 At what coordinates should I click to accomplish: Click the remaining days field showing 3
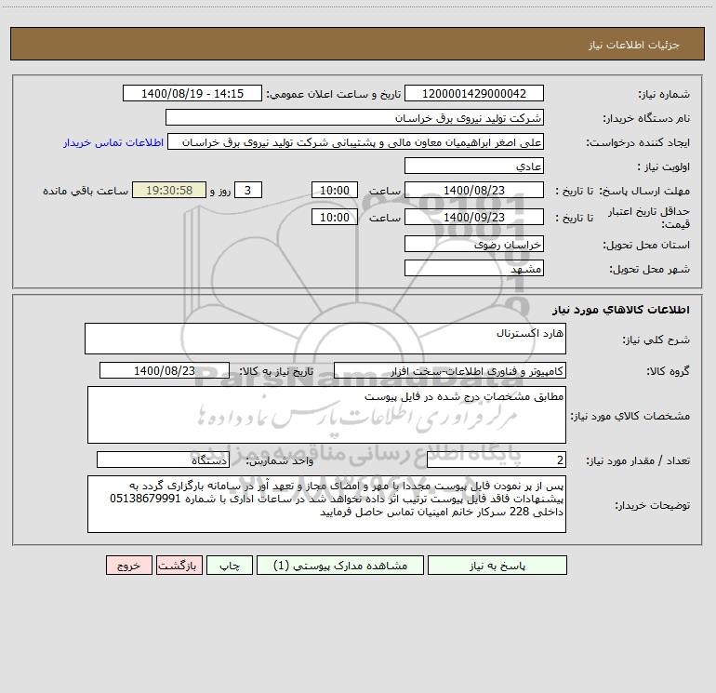tap(248, 190)
